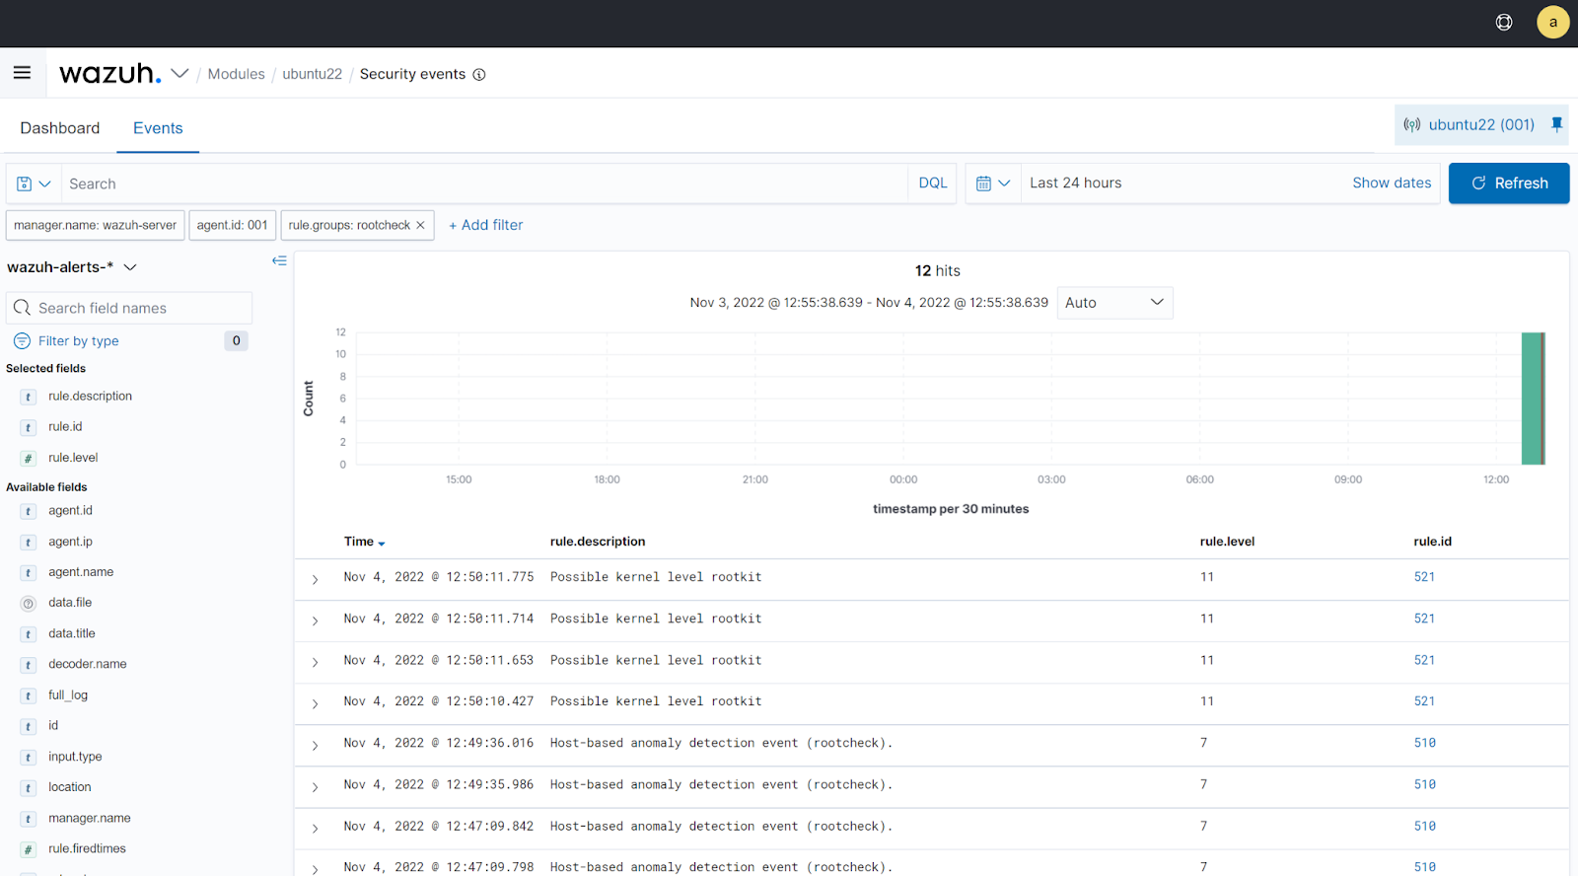Open Filter by type options
The width and height of the screenshot is (1578, 876).
(x=78, y=341)
